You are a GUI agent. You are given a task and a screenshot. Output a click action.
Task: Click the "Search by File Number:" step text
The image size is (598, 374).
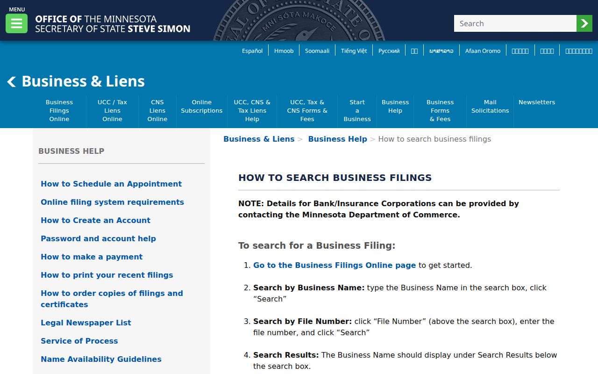pos(303,322)
